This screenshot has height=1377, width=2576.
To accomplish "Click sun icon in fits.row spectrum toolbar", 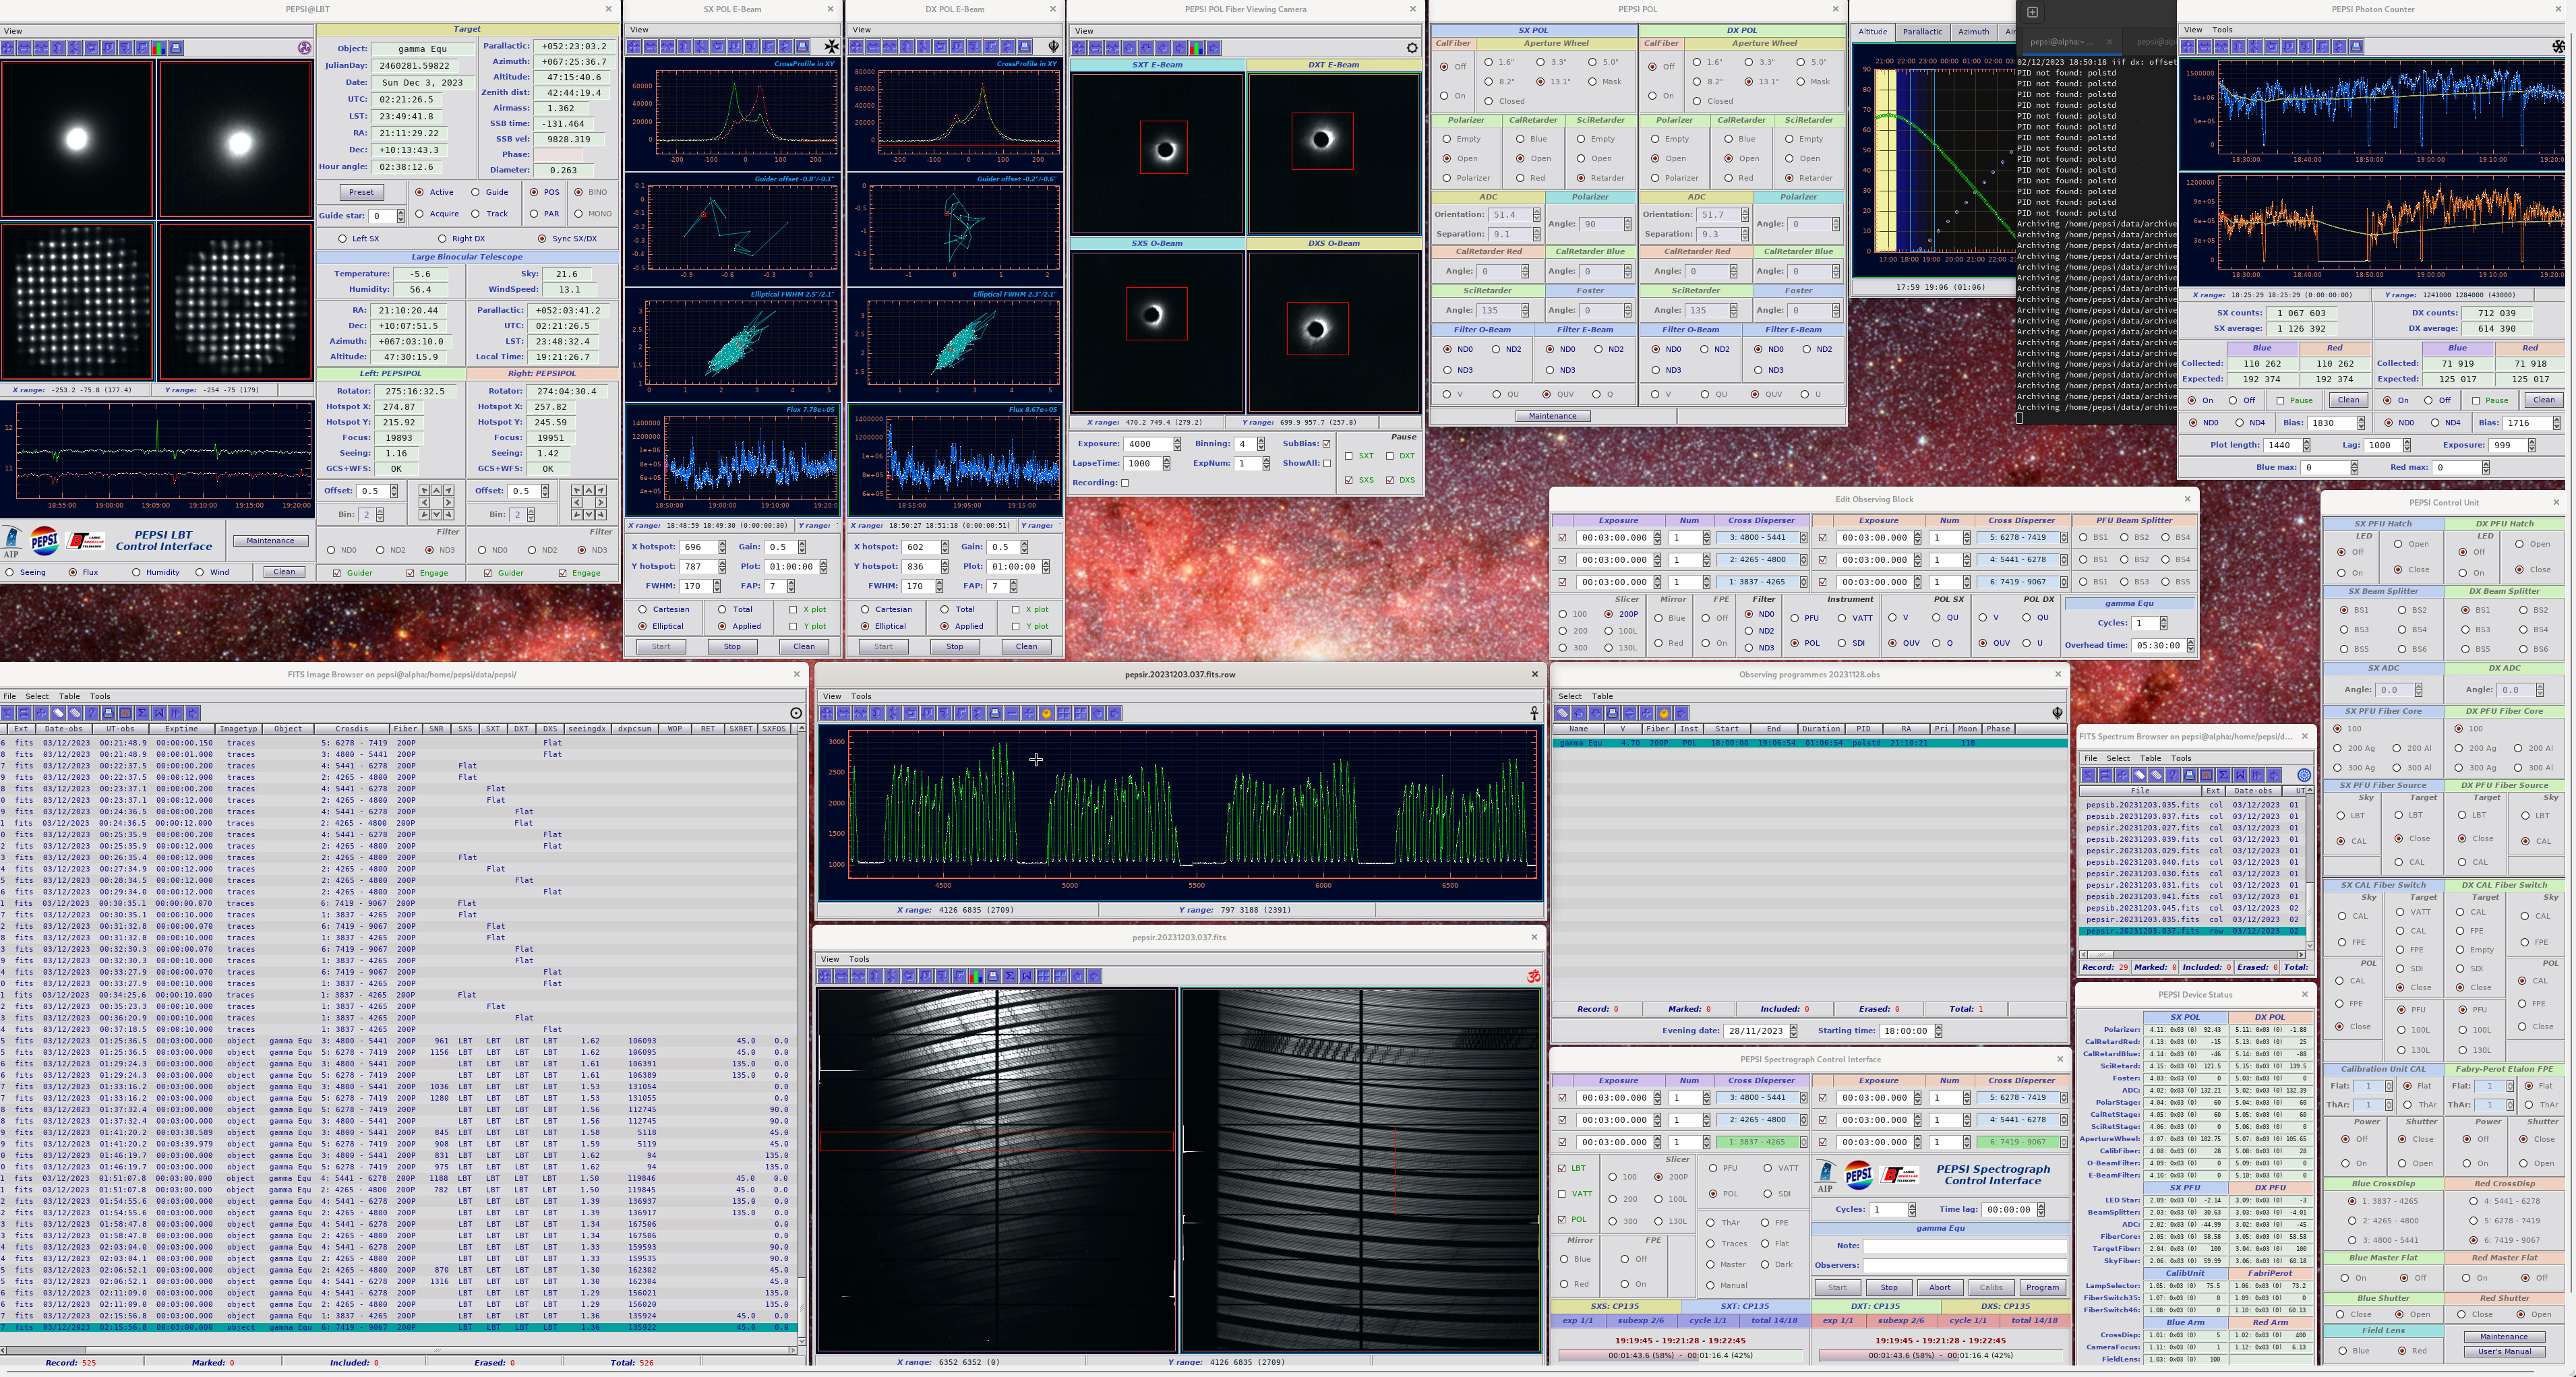I will (x=1046, y=713).
